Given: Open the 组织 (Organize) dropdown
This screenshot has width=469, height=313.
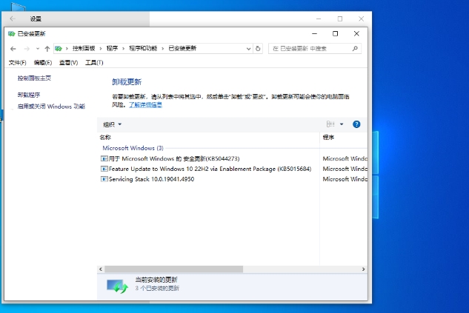Looking at the screenshot, I should [112, 124].
